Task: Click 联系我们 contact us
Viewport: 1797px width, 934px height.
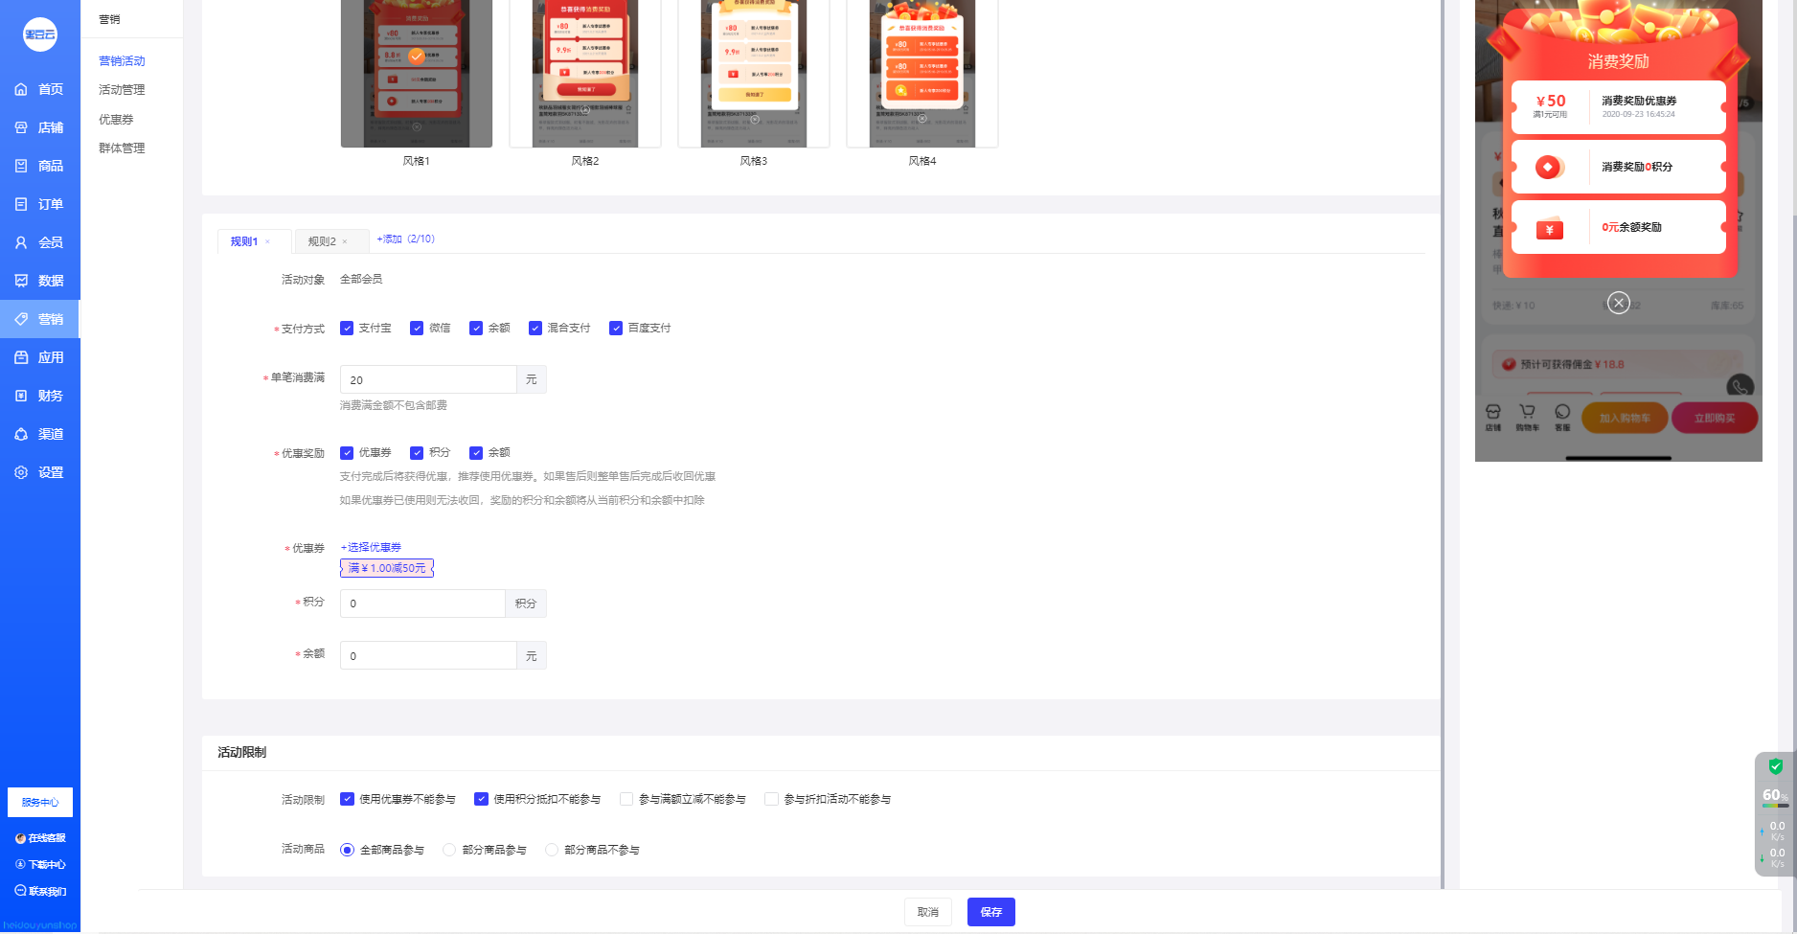Action: coord(40,892)
